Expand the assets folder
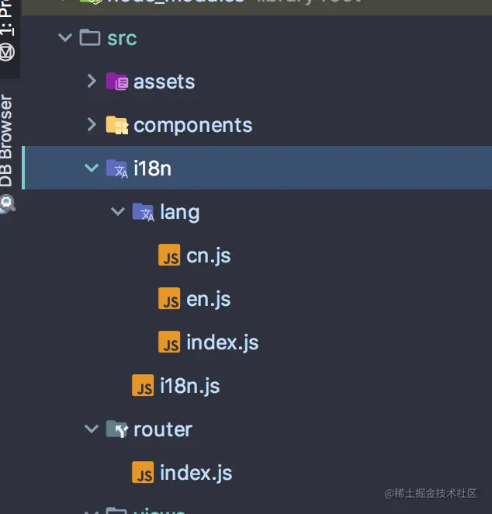 coord(91,82)
